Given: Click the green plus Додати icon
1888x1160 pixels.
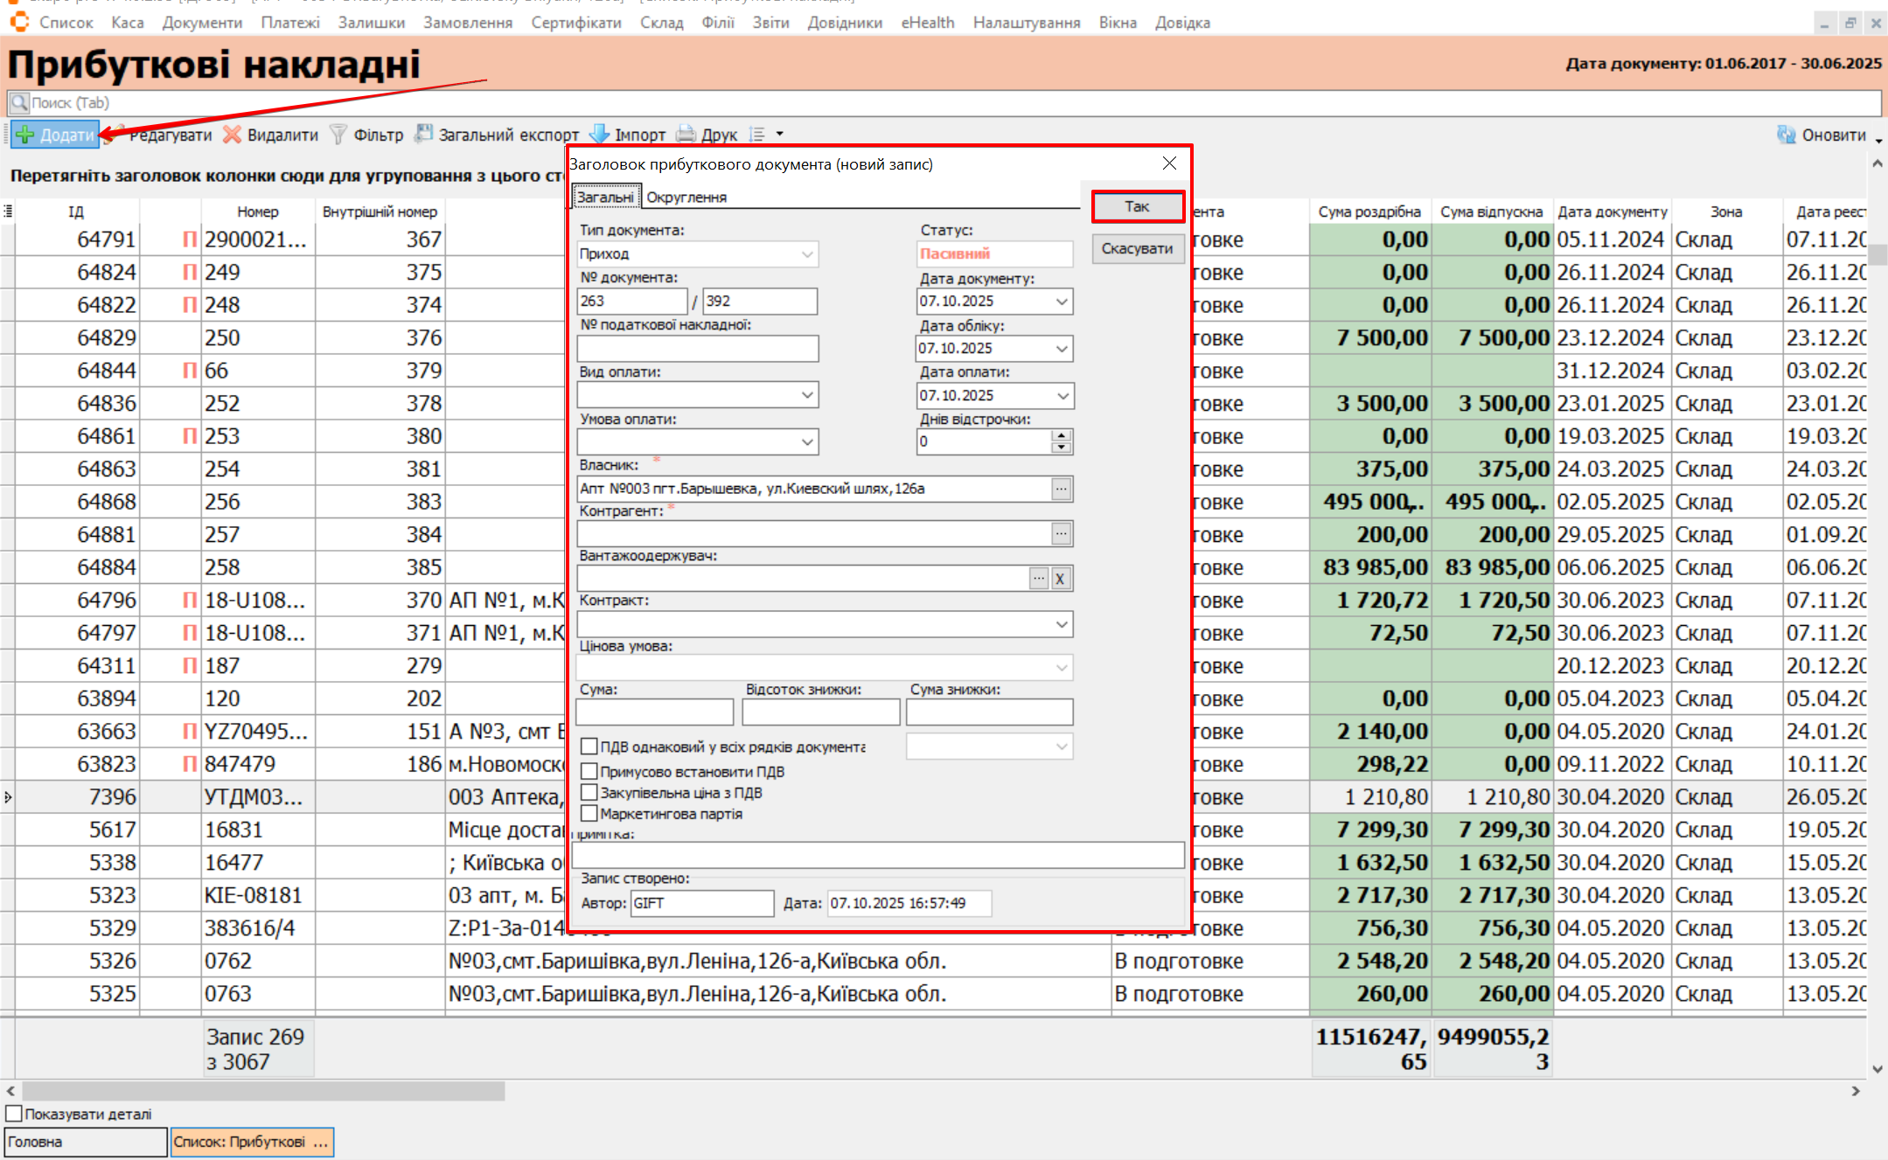Looking at the screenshot, I should [25, 135].
